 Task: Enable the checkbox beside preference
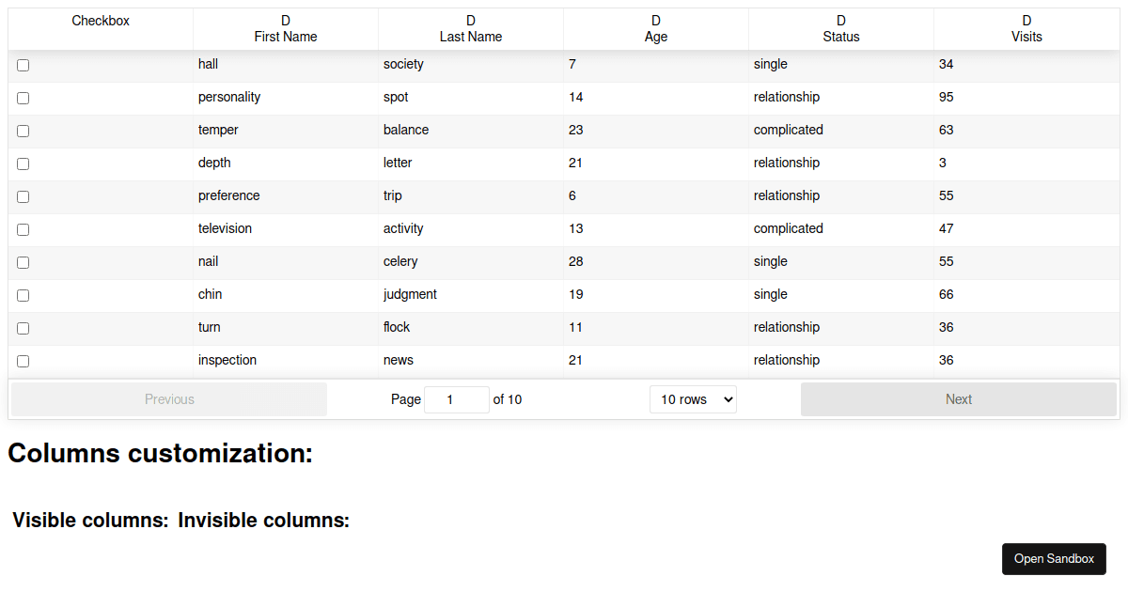(23, 197)
